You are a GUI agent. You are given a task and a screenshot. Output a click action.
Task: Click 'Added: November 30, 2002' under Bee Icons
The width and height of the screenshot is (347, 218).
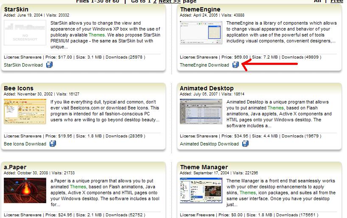28,94
